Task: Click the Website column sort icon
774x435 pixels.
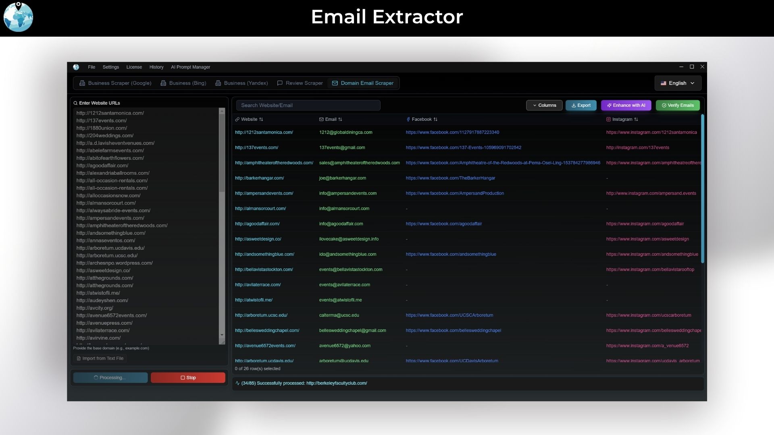Action: (261, 119)
